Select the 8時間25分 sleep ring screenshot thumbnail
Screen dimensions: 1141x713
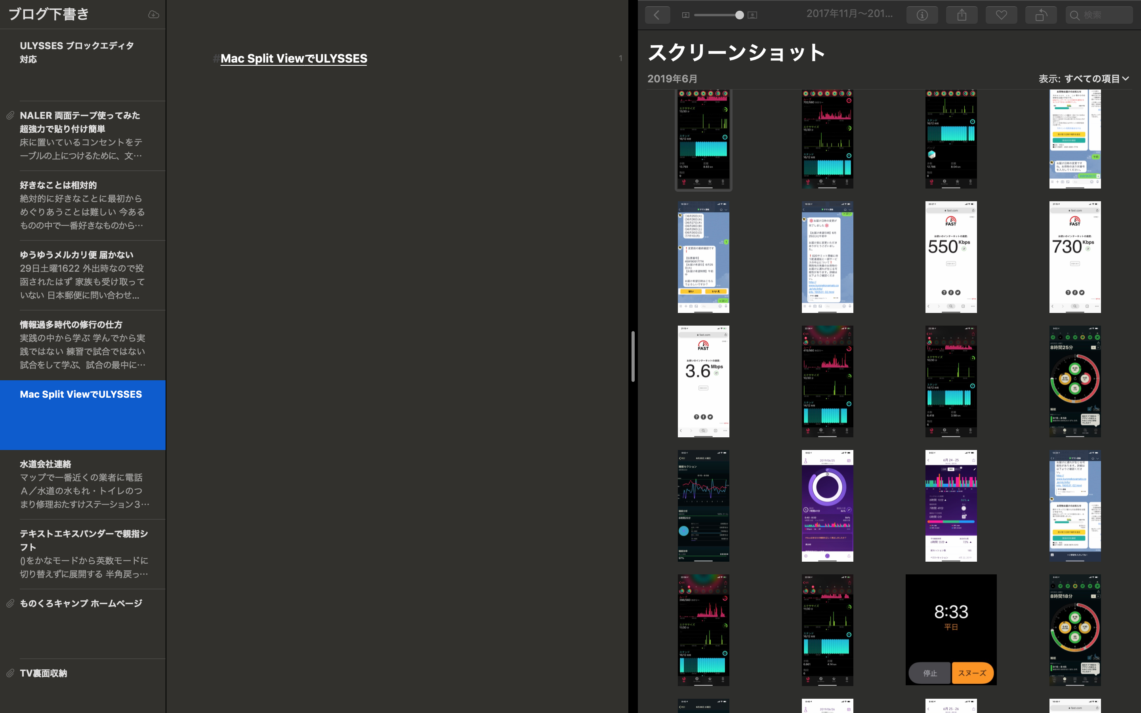pos(1075,381)
